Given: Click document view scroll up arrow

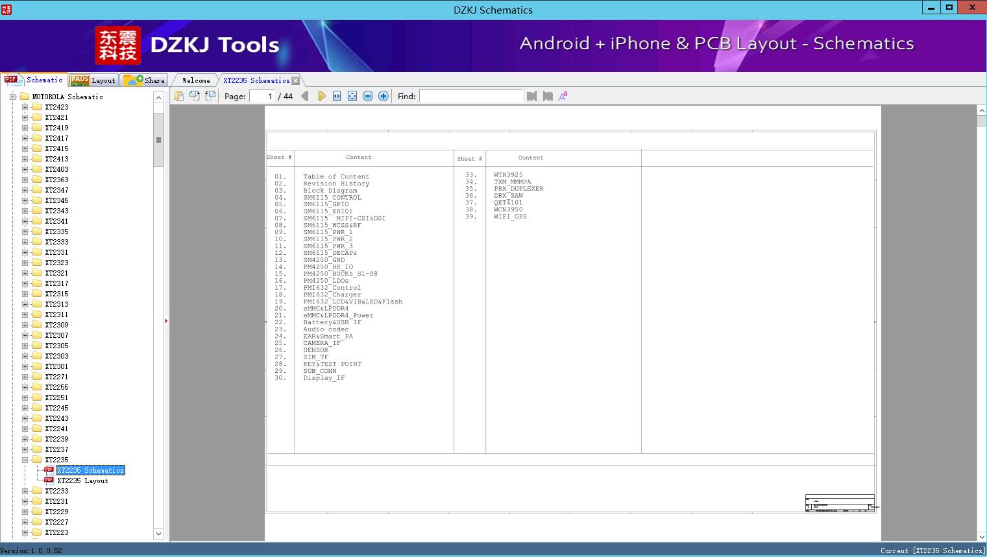Looking at the screenshot, I should click(x=982, y=111).
